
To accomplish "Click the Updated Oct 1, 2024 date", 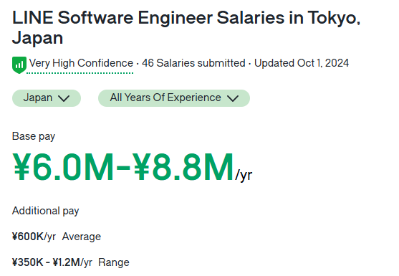I will point(302,63).
